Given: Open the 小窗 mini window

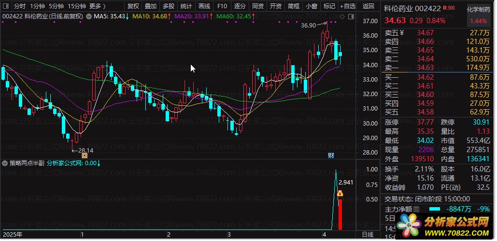Looking at the screenshot, I should pos(312,6).
